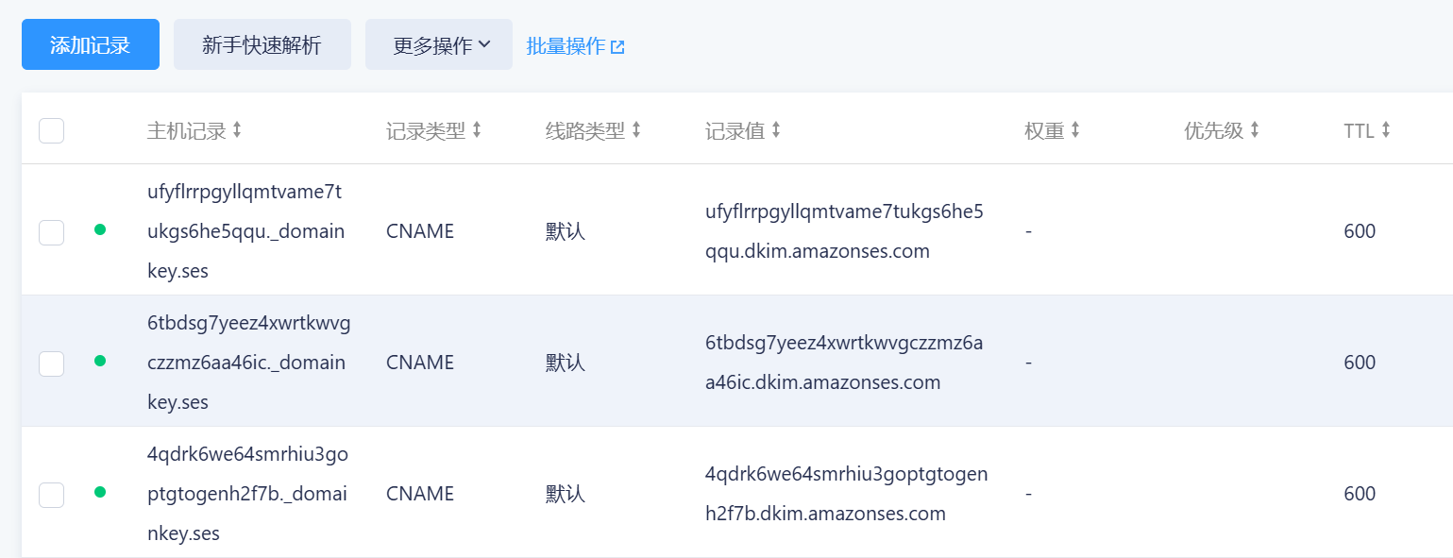This screenshot has width=1453, height=558.
Task: Click host record ufyflrrpgyllqmtvame7tukgs6he5qqu._domainkey.ses
Action: [x=246, y=231]
